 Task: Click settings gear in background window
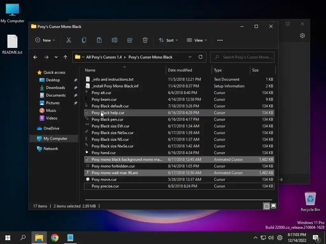click(302, 36)
